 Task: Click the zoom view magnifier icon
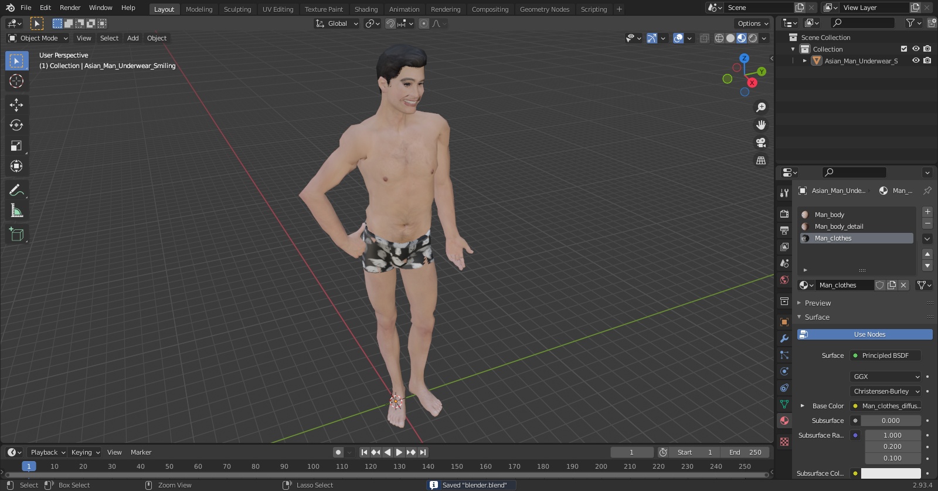[x=761, y=107]
